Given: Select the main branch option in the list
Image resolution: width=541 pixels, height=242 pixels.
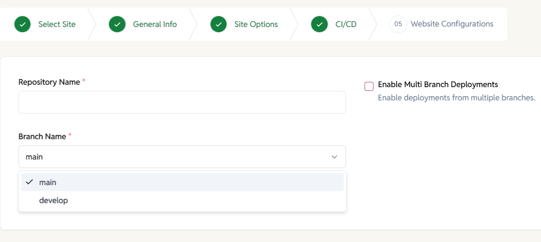Looking at the screenshot, I should coord(48,182).
